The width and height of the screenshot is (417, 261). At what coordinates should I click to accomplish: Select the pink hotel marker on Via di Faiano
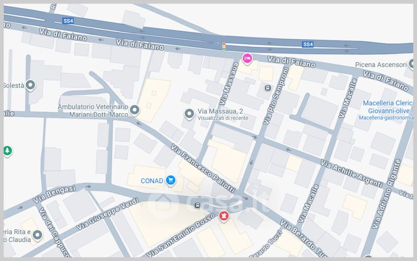coord(248,58)
